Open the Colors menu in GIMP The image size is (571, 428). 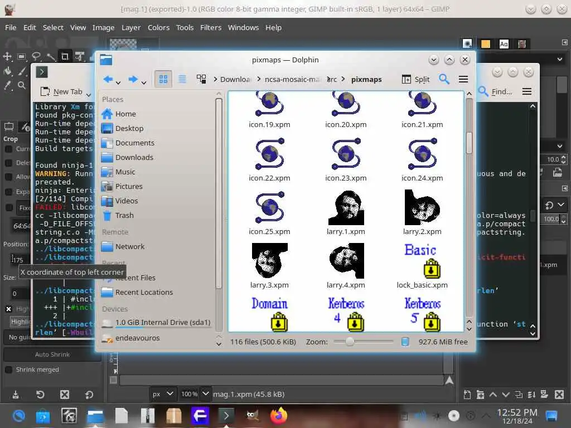point(158,27)
